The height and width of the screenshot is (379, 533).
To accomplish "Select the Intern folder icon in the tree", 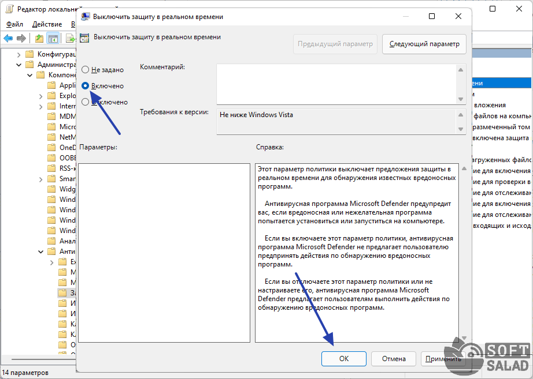I will tap(51, 106).
